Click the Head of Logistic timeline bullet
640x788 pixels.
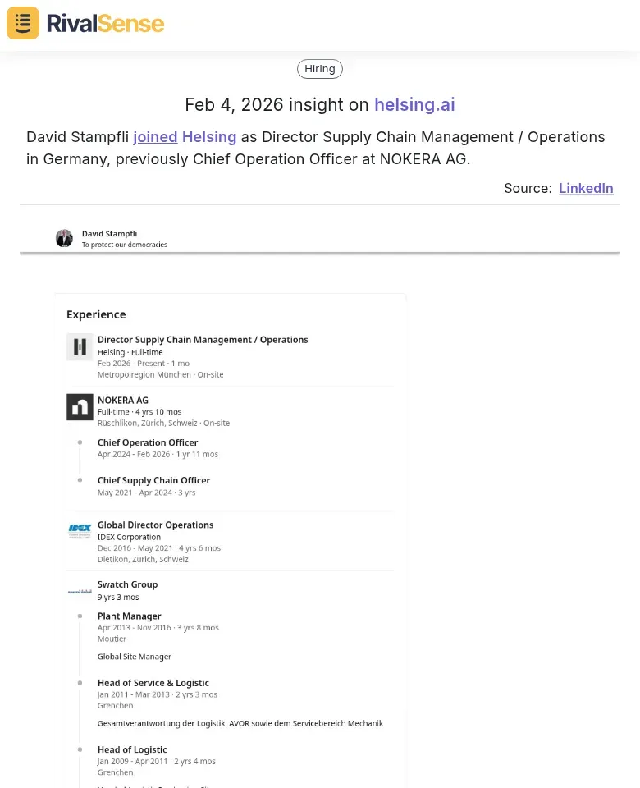coord(80,749)
